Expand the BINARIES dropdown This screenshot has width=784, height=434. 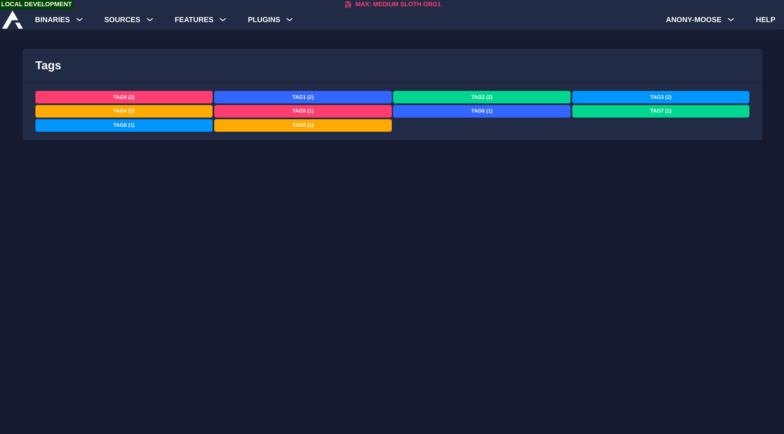pyautogui.click(x=58, y=20)
